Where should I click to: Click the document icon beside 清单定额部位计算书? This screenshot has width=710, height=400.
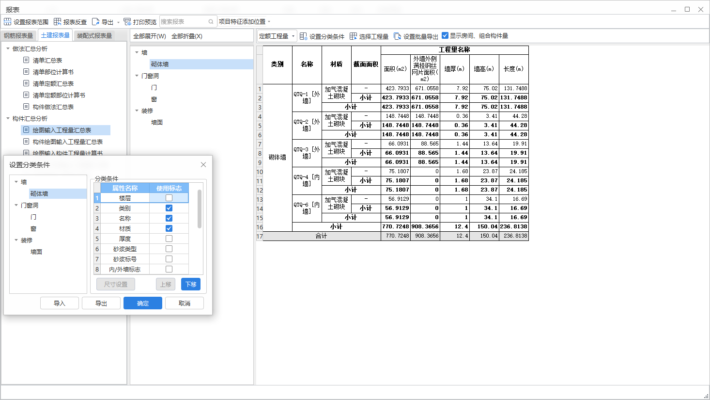[x=26, y=95]
